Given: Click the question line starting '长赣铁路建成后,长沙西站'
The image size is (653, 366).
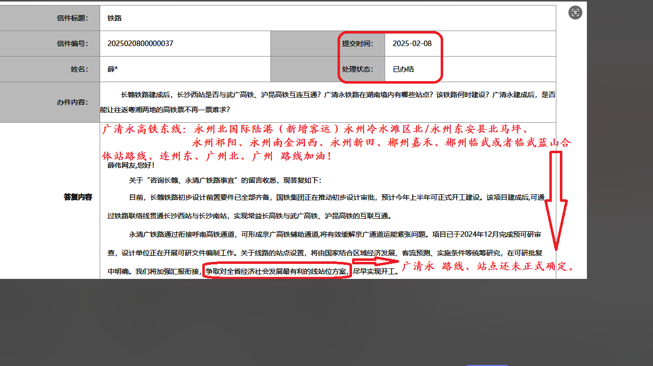Looking at the screenshot, I should tap(338, 94).
